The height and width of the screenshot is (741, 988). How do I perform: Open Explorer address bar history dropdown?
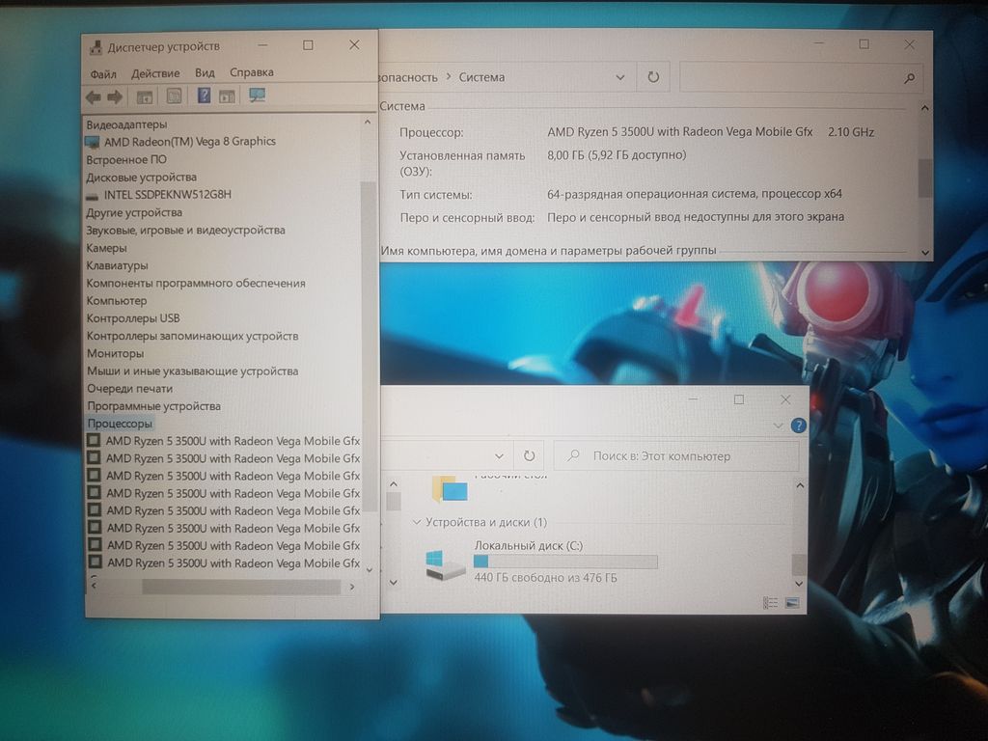tap(499, 456)
